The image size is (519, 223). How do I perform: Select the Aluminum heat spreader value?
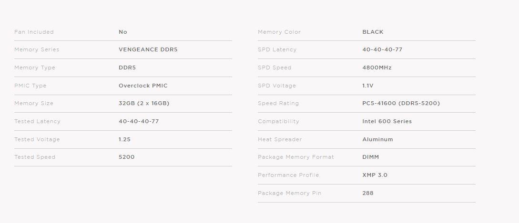coord(377,139)
